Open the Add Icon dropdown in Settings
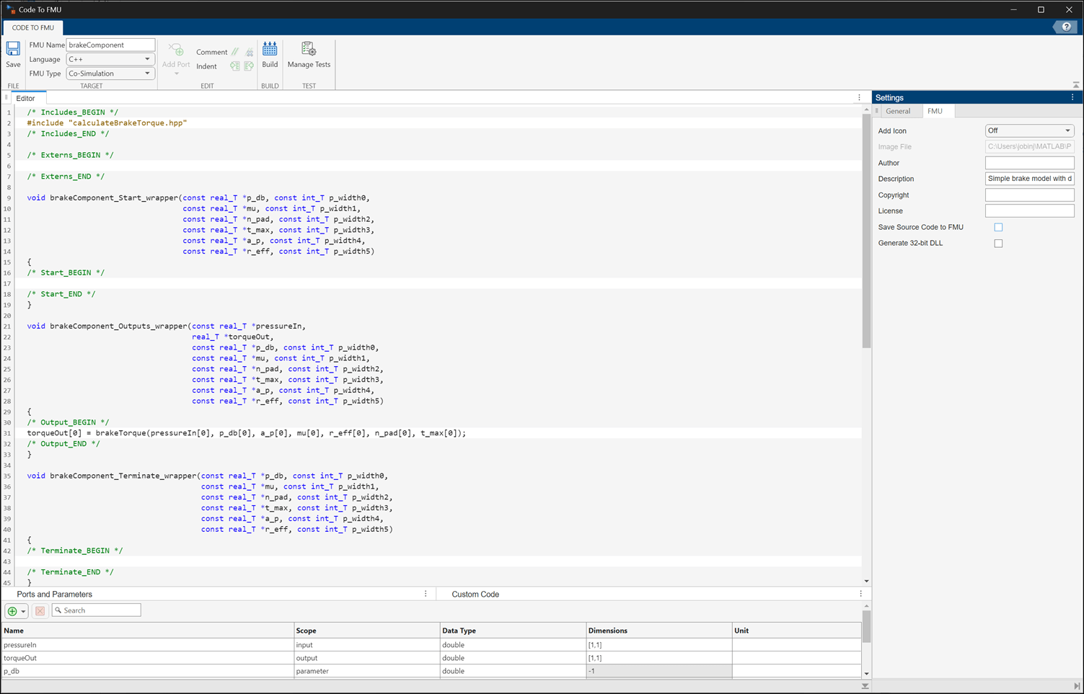The height and width of the screenshot is (694, 1084). point(1029,130)
